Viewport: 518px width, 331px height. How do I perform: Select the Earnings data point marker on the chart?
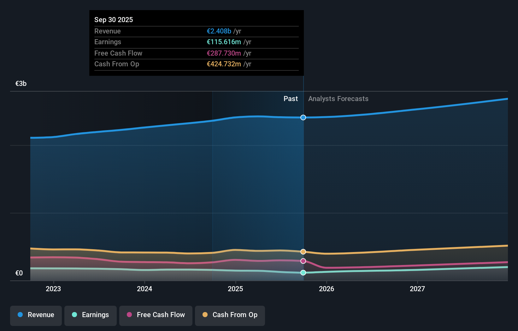point(303,273)
